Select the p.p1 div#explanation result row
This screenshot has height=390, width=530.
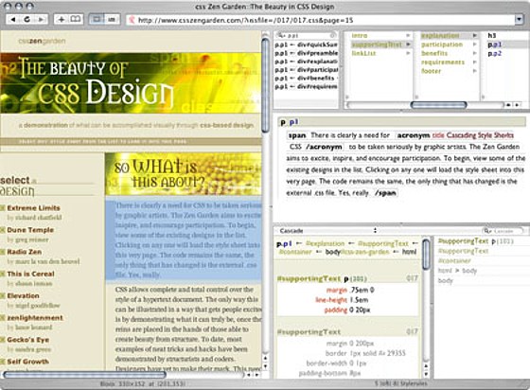306,62
